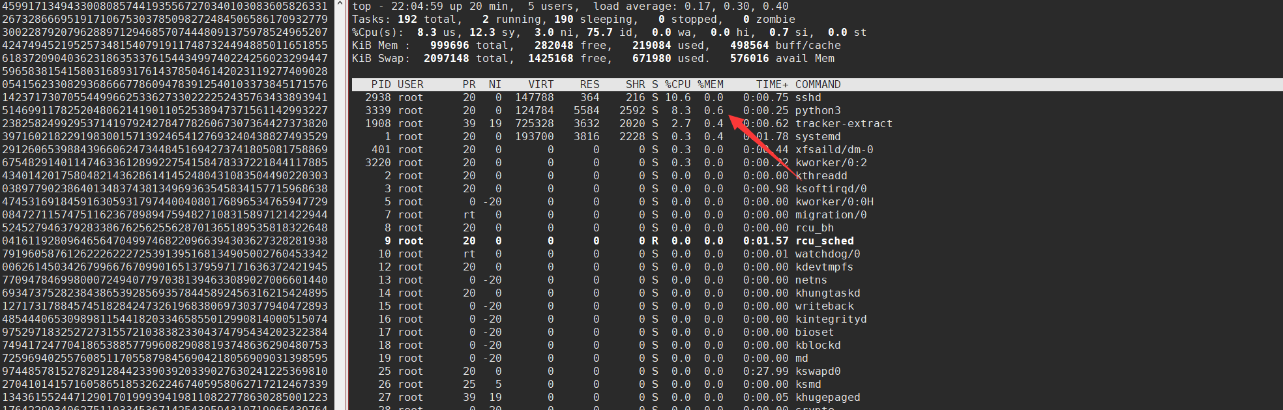Click the %CPU column header
This screenshot has width=1283, height=410.
click(677, 85)
